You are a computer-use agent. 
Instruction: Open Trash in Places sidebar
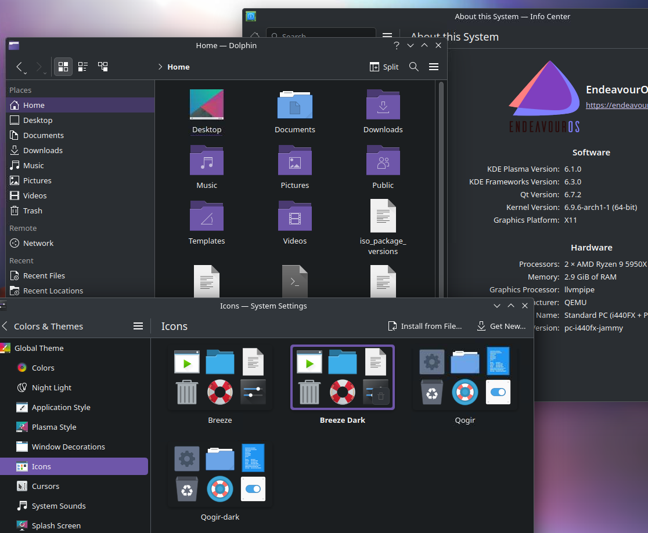[x=80, y=211]
